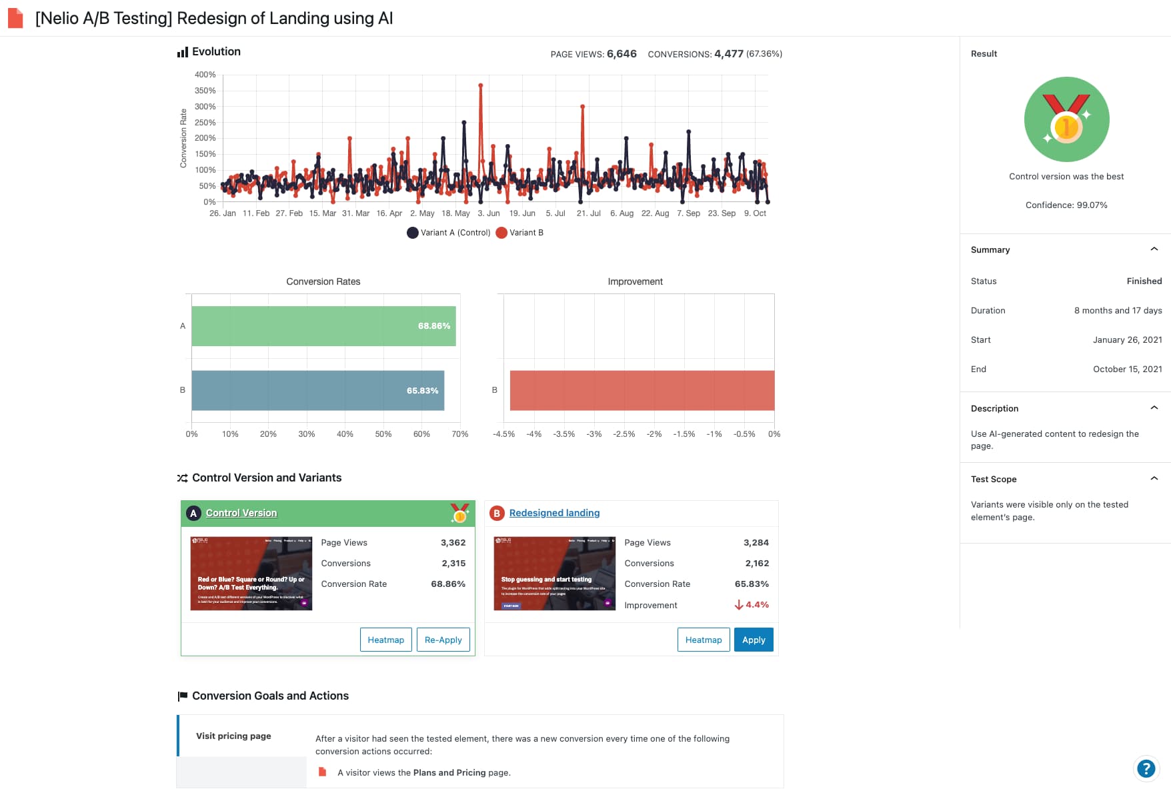Click the Re-Apply button

(443, 640)
